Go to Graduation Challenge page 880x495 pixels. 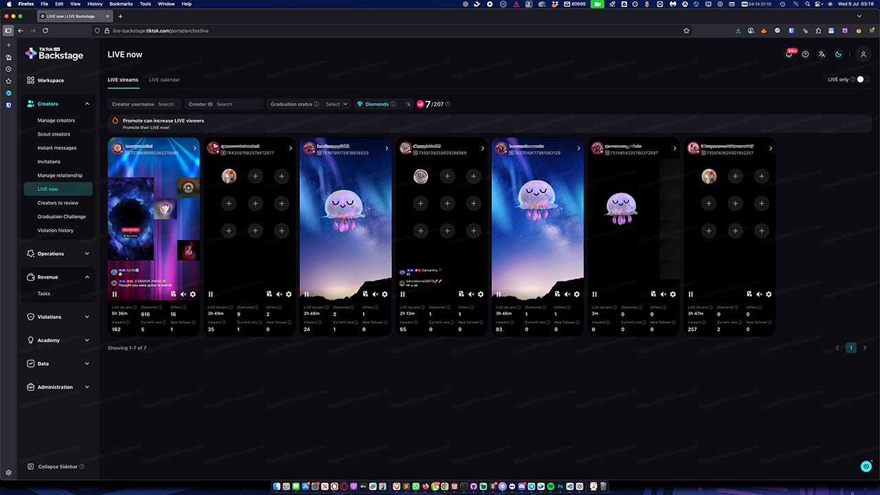coord(61,217)
